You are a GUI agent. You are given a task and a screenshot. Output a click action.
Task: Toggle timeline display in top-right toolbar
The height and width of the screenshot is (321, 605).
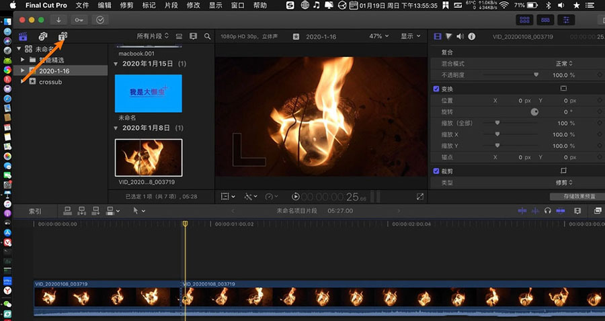[x=545, y=19]
